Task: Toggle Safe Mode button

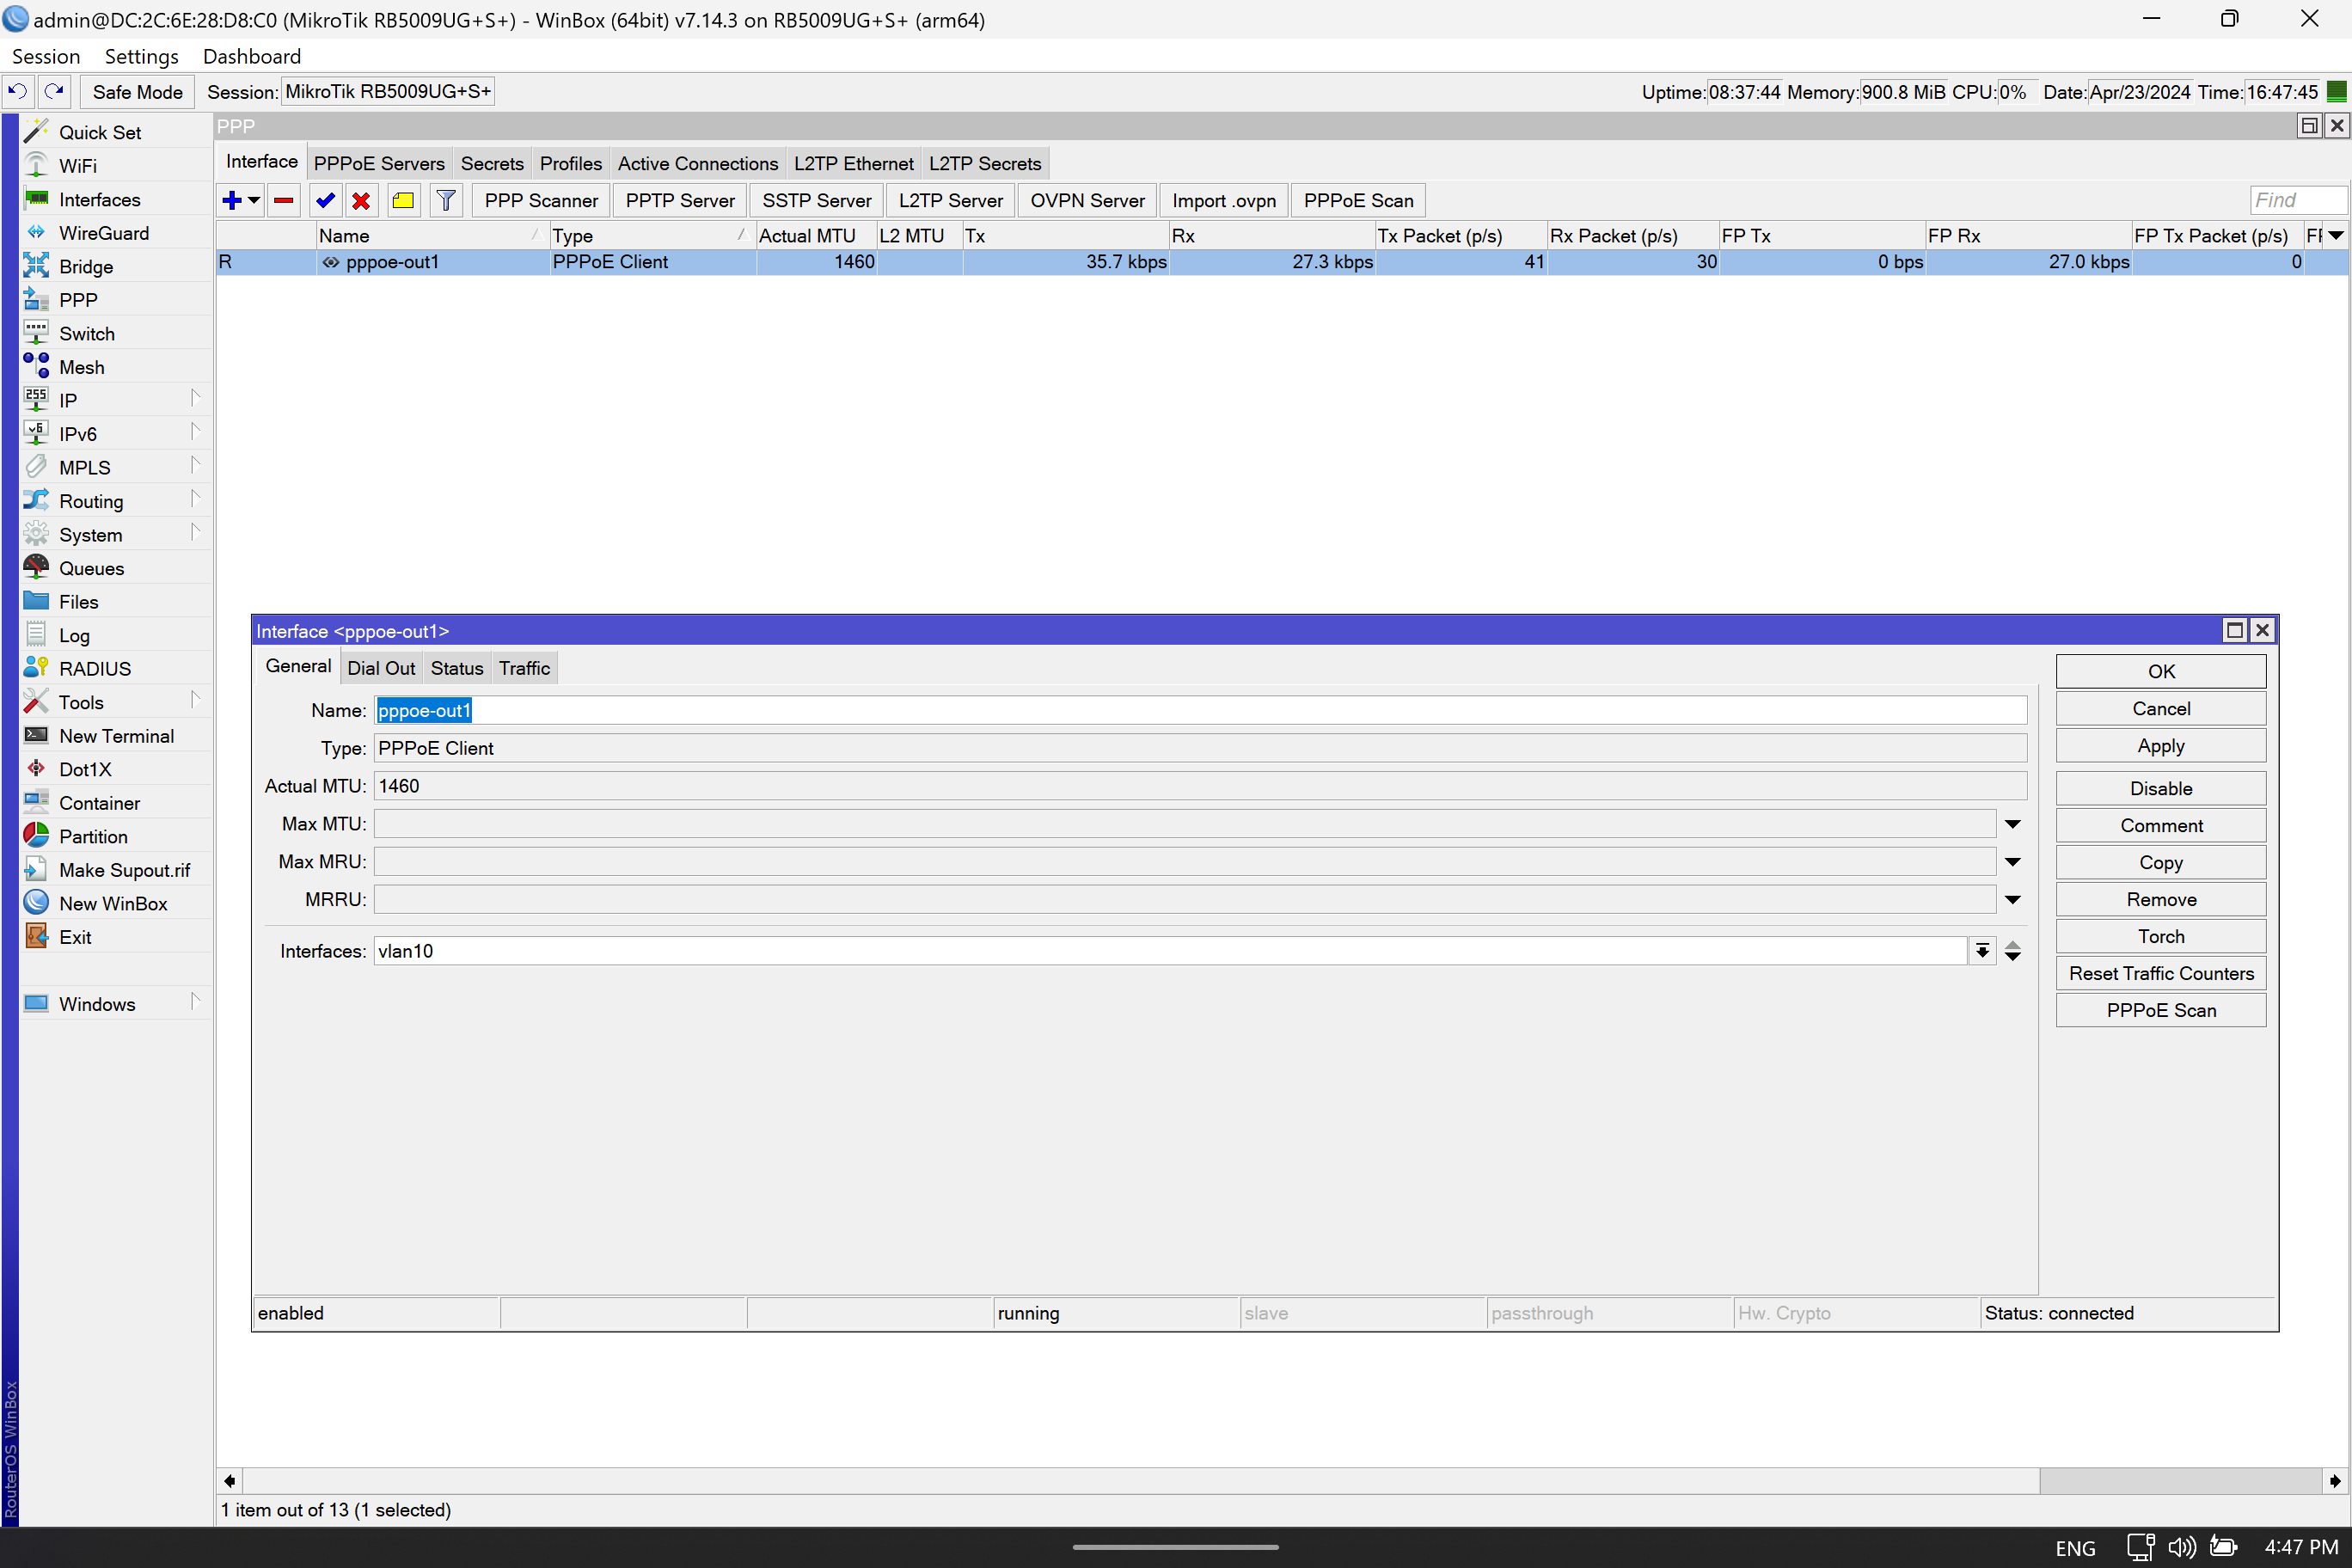Action: [137, 92]
